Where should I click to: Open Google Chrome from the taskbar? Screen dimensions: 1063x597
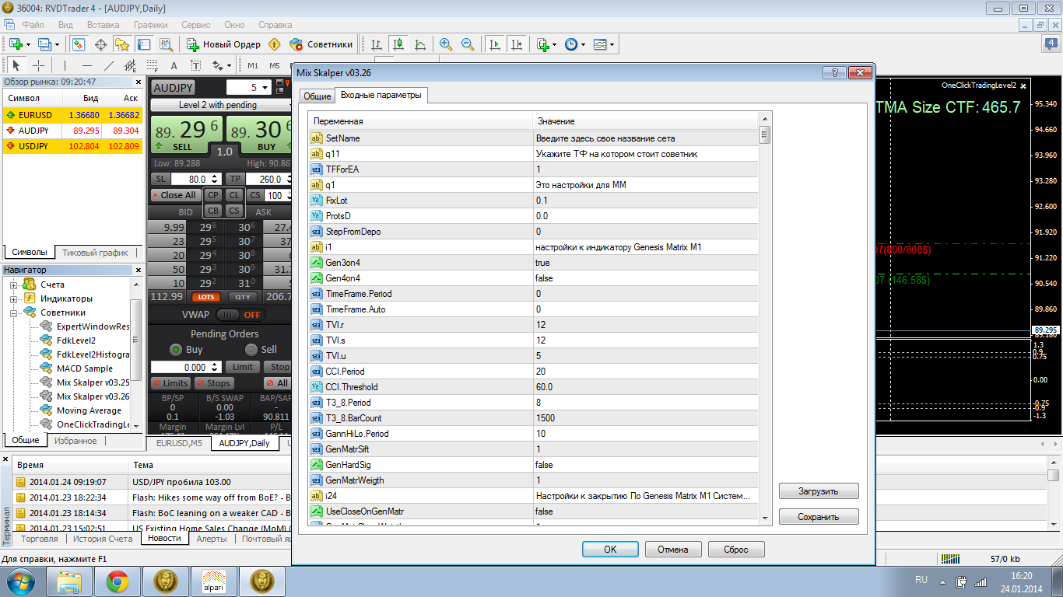(118, 581)
